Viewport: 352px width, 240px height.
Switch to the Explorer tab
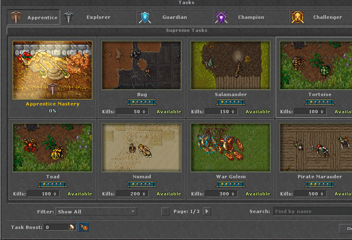pos(98,17)
